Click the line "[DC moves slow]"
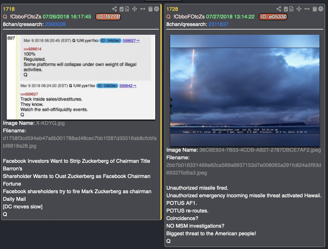The image size is (328, 249). point(23,207)
